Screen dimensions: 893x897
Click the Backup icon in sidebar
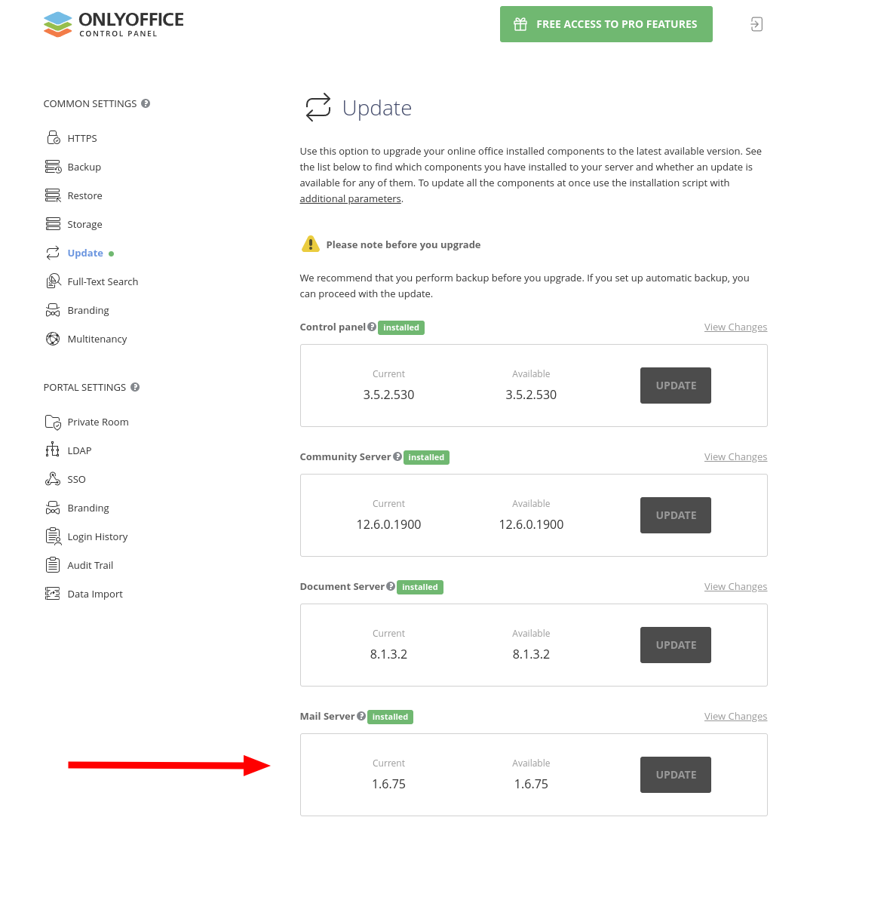[53, 167]
